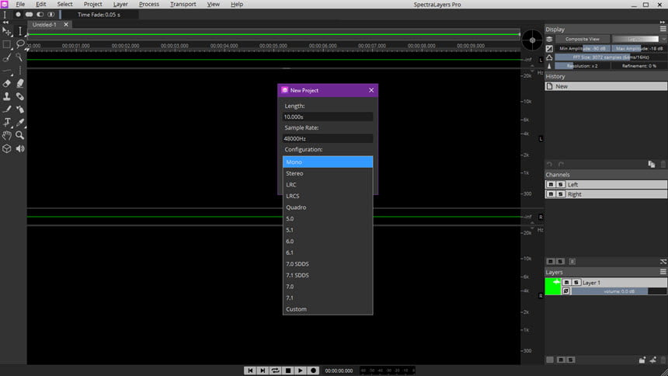668x376 pixels.
Task: Select the Hand pan tool
Action: (x=7, y=136)
